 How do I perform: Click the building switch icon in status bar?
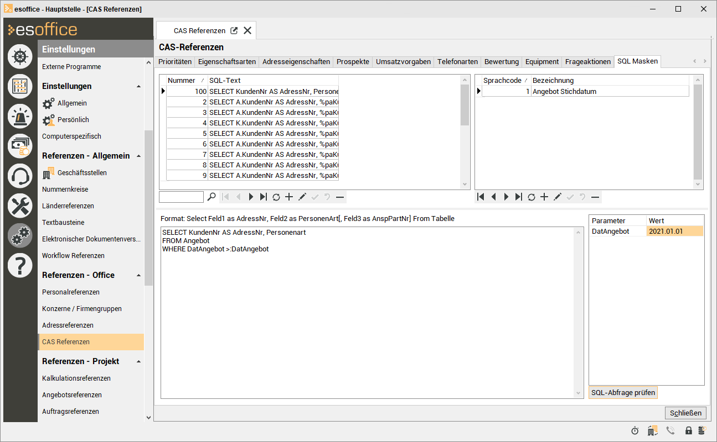point(653,430)
